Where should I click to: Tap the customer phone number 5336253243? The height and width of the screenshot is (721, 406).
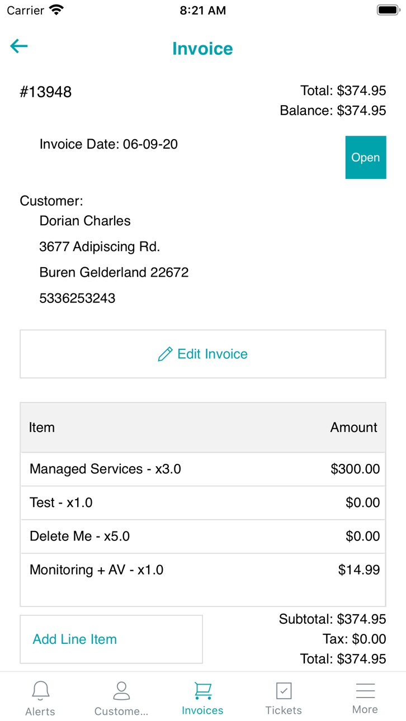(77, 298)
